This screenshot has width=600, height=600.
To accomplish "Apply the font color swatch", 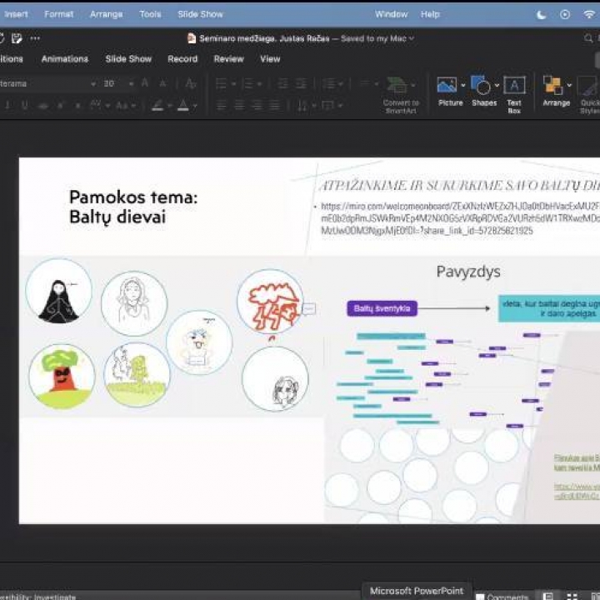I will pos(183,105).
